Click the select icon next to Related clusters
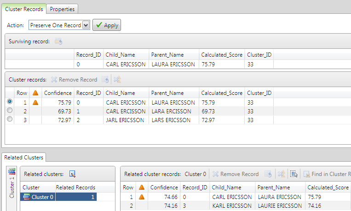Image resolution: width=351 pixels, height=211 pixels. pos(72,174)
